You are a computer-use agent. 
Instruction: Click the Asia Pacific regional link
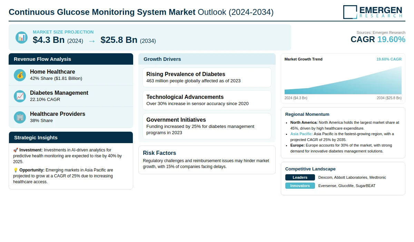point(302,134)
